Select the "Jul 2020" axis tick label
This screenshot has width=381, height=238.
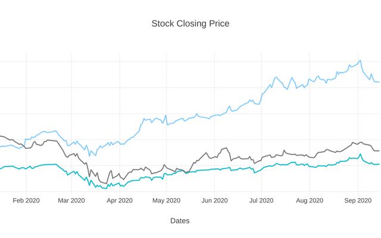pos(261,201)
